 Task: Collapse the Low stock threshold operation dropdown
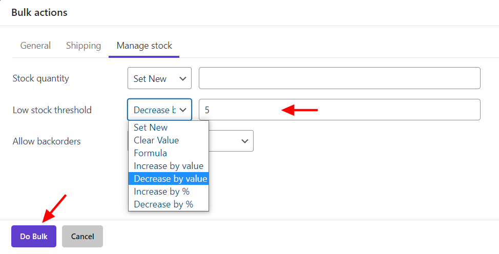pyautogui.click(x=159, y=110)
